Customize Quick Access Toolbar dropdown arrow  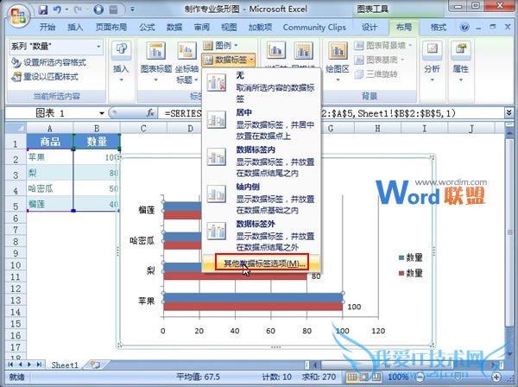click(132, 10)
